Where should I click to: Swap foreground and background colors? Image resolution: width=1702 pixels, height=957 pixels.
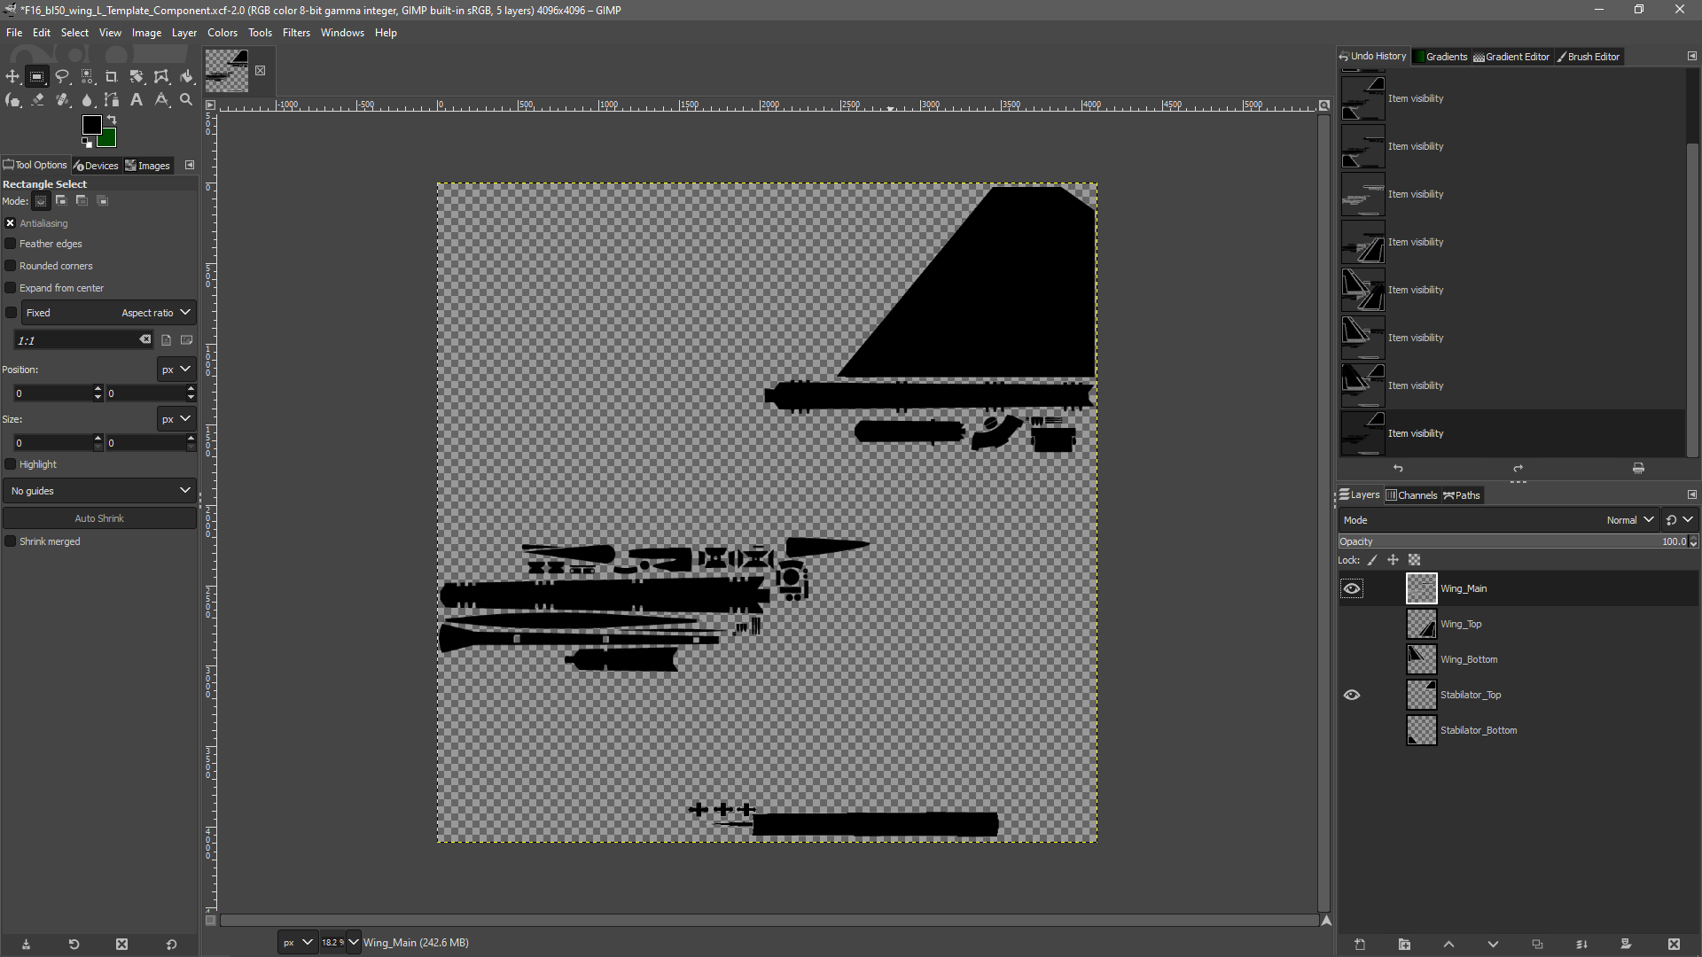tap(112, 120)
